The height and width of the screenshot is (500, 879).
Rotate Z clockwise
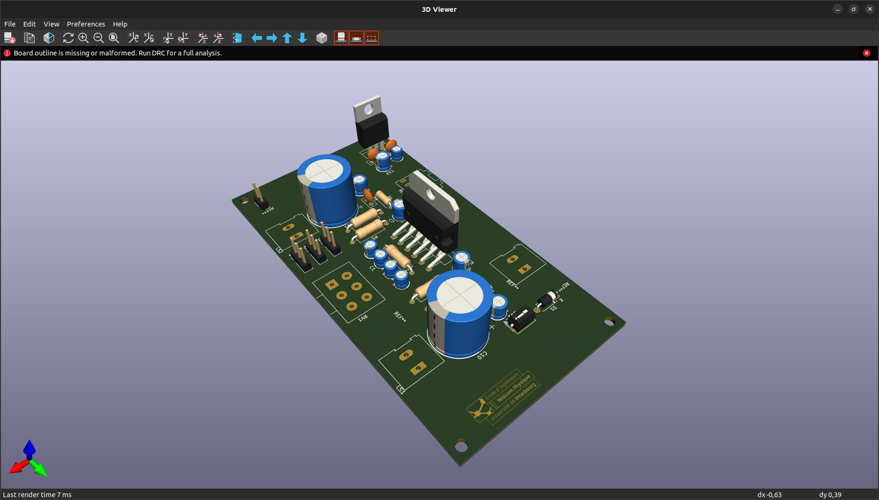pyautogui.click(x=203, y=38)
